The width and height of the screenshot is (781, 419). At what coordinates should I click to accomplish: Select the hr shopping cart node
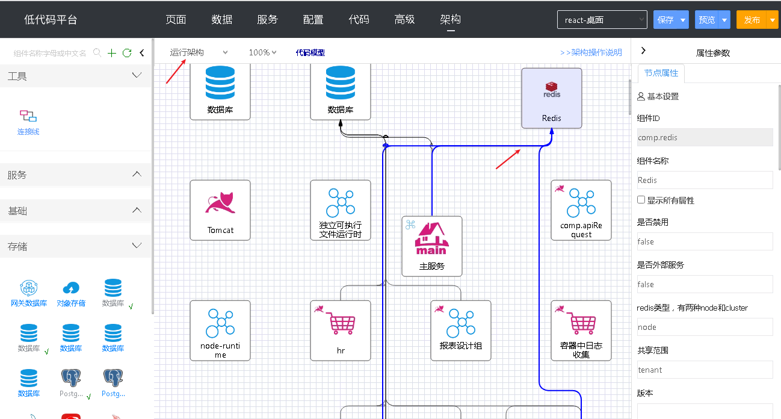[341, 331]
